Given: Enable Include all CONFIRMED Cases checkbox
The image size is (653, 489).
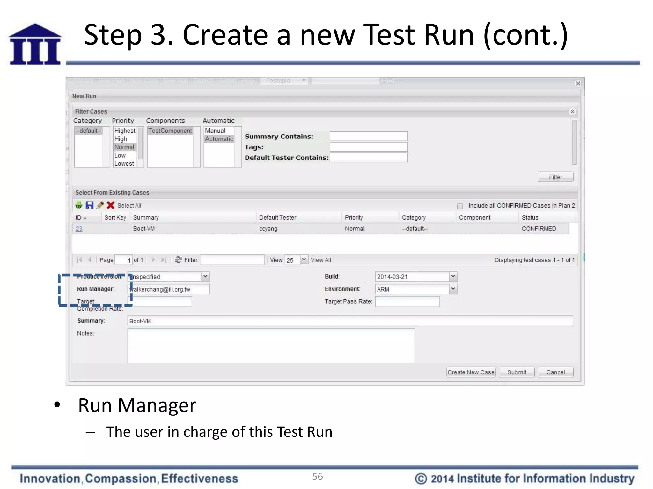Looking at the screenshot, I should [460, 206].
